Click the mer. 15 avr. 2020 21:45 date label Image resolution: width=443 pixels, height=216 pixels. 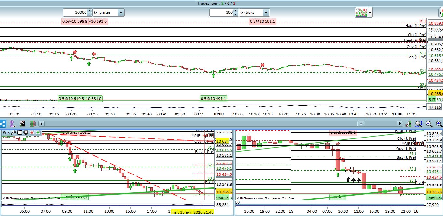click(193, 212)
